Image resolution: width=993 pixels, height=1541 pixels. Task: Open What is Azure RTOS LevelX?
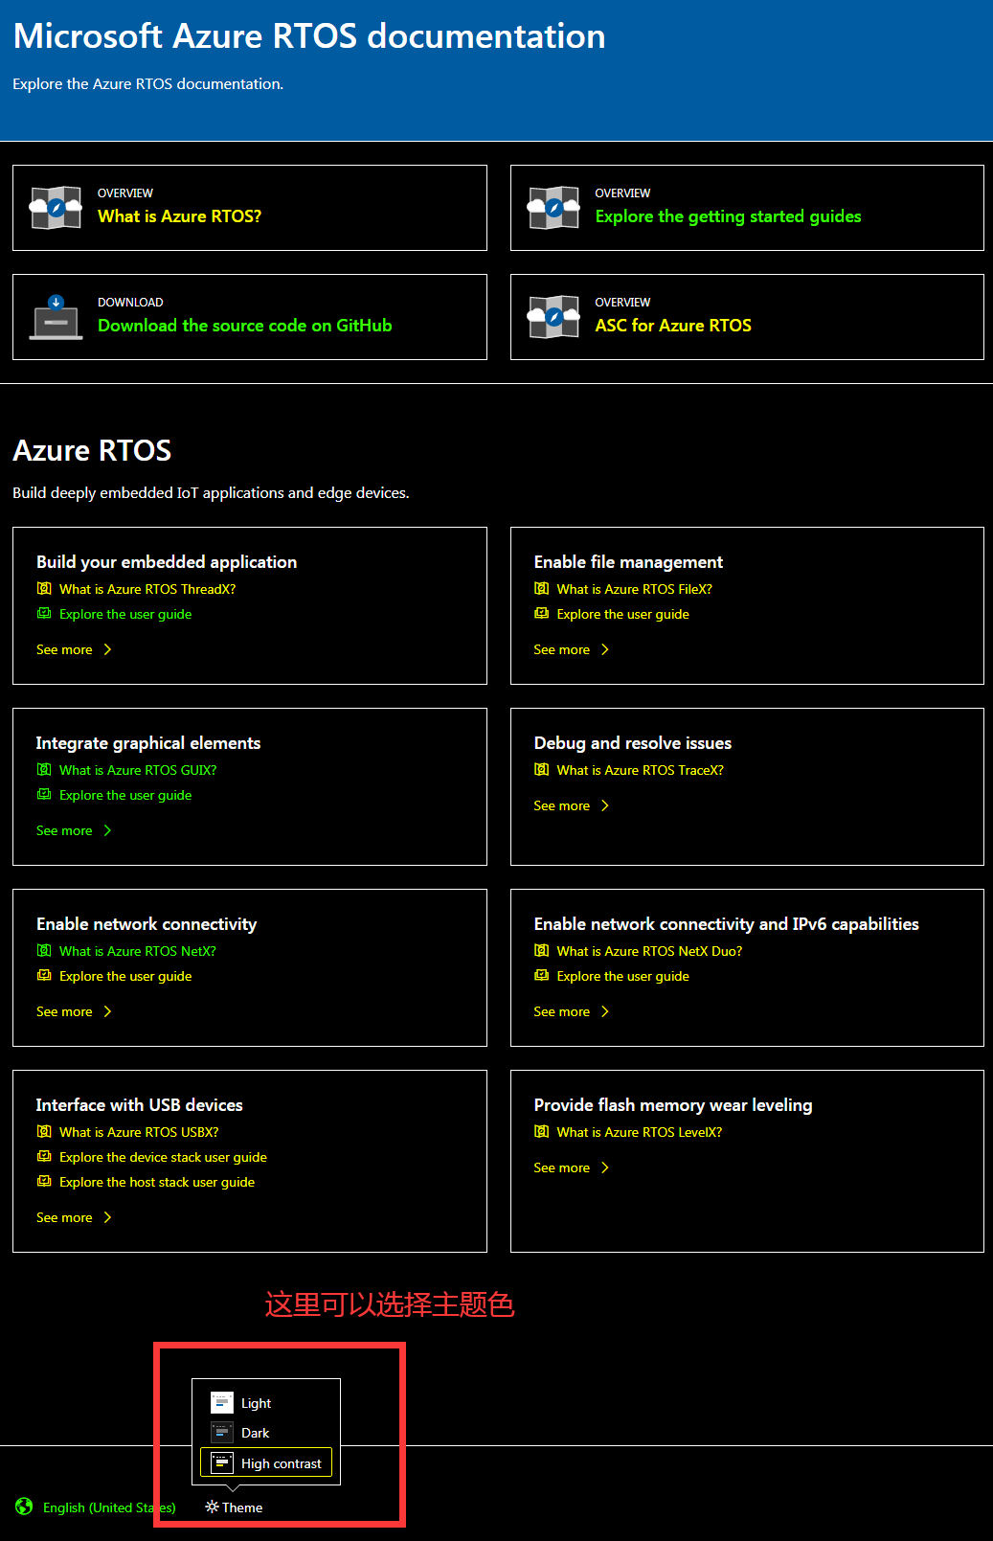[x=640, y=1132]
